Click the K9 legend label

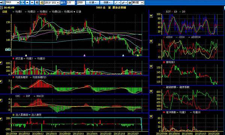(x=175, y=12)
